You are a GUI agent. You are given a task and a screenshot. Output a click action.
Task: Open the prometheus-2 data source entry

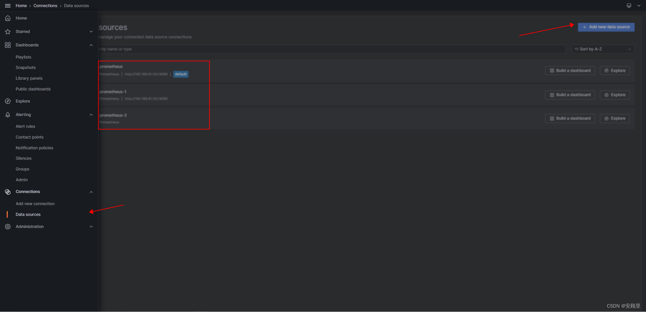113,115
